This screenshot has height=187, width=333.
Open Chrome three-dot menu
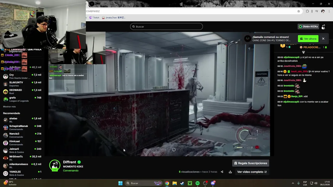[329, 11]
